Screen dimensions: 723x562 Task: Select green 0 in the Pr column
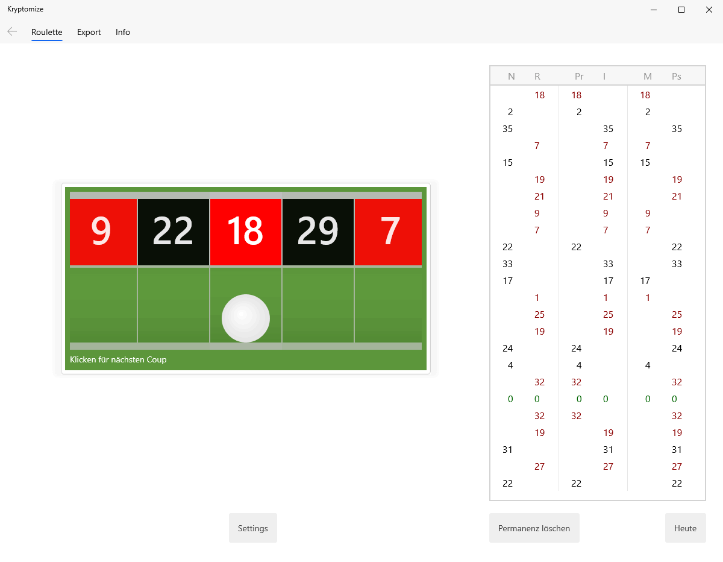click(579, 399)
